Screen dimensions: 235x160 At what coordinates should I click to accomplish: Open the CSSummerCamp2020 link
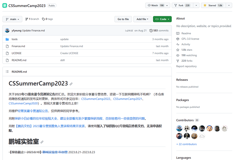(23, 103)
